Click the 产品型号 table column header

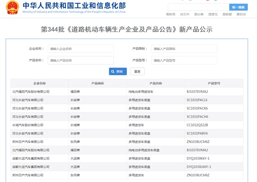(x=214, y=83)
